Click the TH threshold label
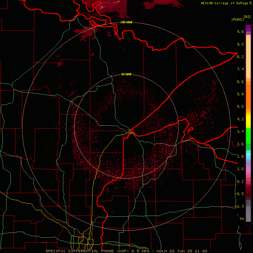This screenshot has width=253, height=253. [x=241, y=219]
